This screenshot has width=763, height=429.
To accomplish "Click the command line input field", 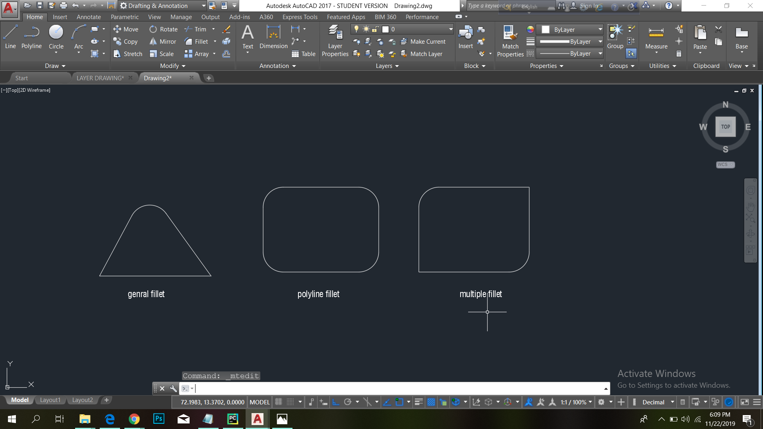I will tap(399, 388).
